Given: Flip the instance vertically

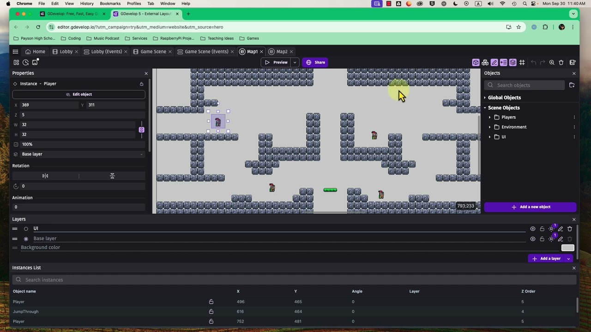Looking at the screenshot, I should (x=112, y=176).
